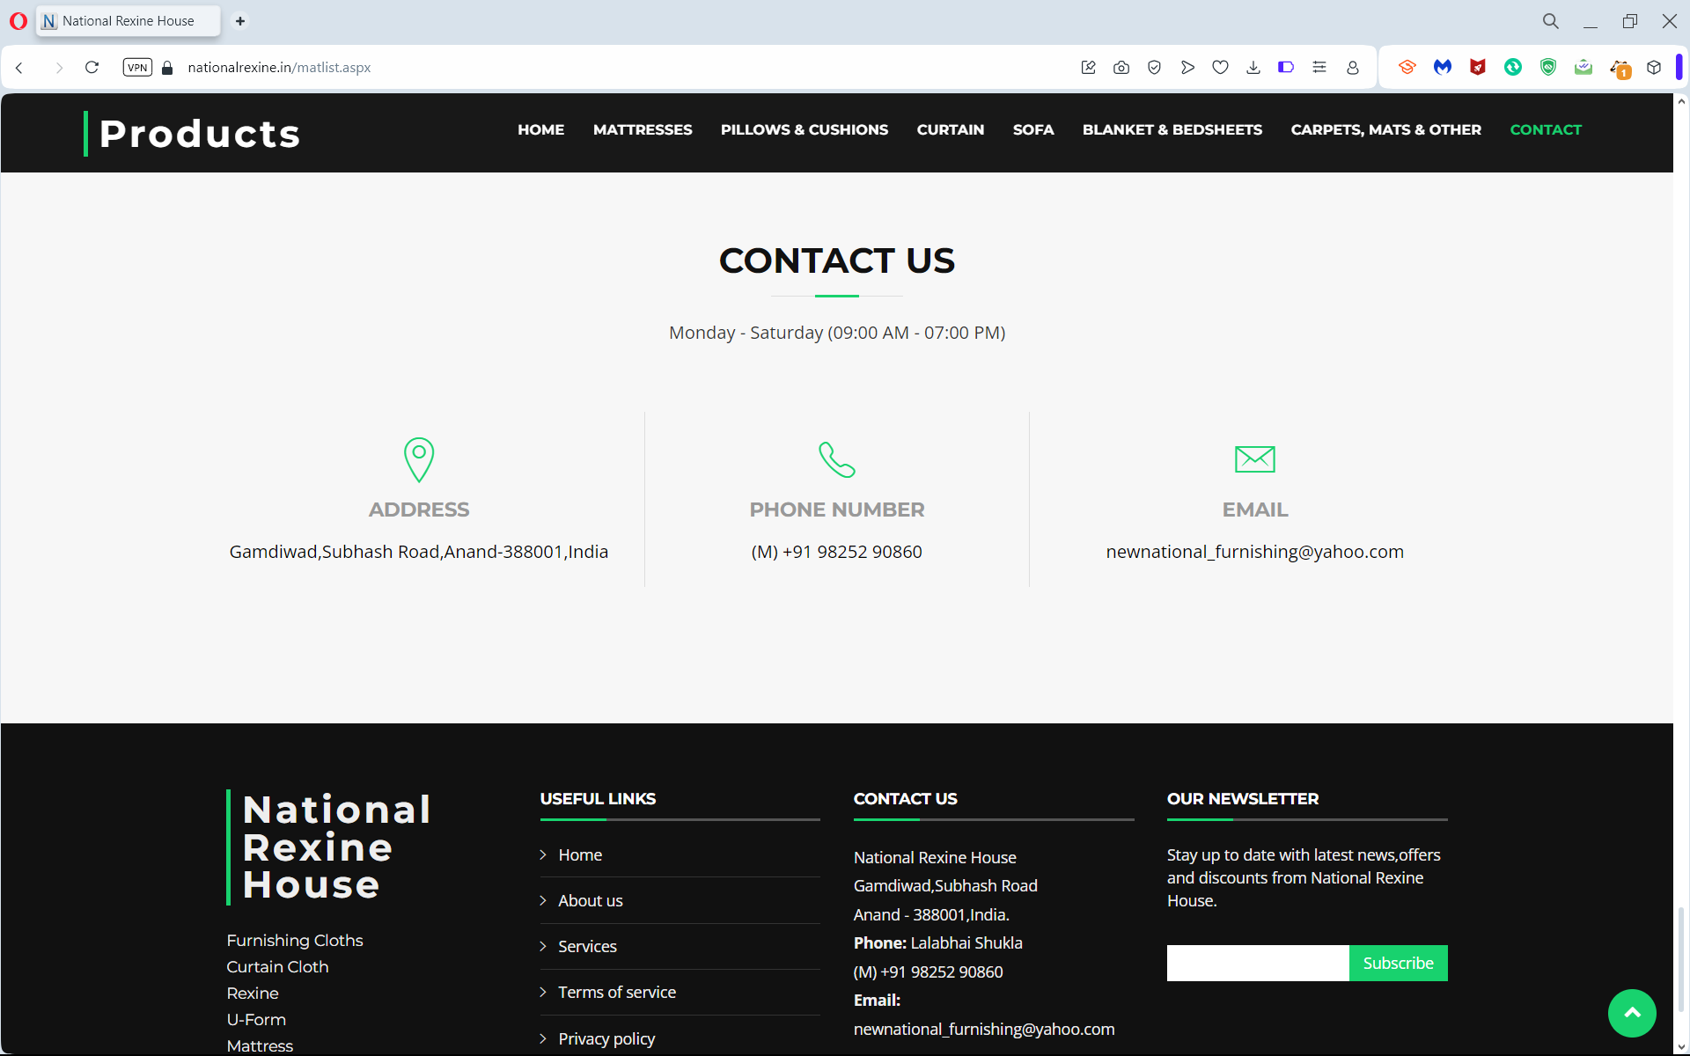Open SOFA menu
Image resolution: width=1690 pixels, height=1056 pixels.
point(1033,129)
